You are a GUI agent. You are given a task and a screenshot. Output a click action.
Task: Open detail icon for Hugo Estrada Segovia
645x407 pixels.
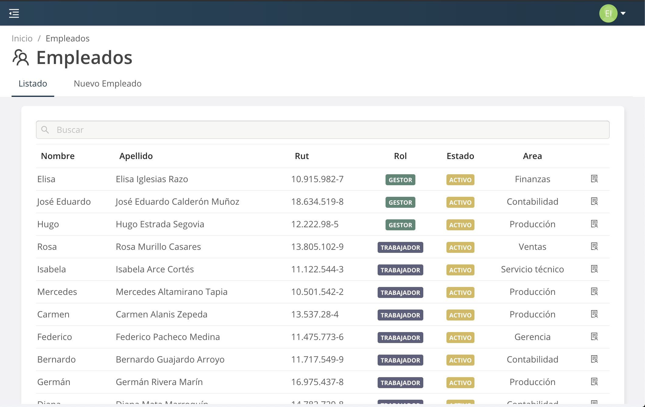pos(594,224)
